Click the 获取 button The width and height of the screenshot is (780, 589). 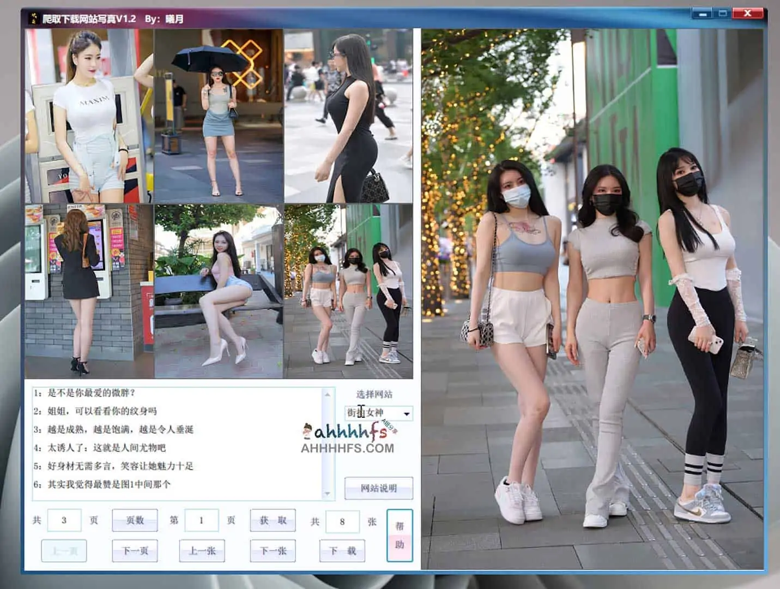272,521
